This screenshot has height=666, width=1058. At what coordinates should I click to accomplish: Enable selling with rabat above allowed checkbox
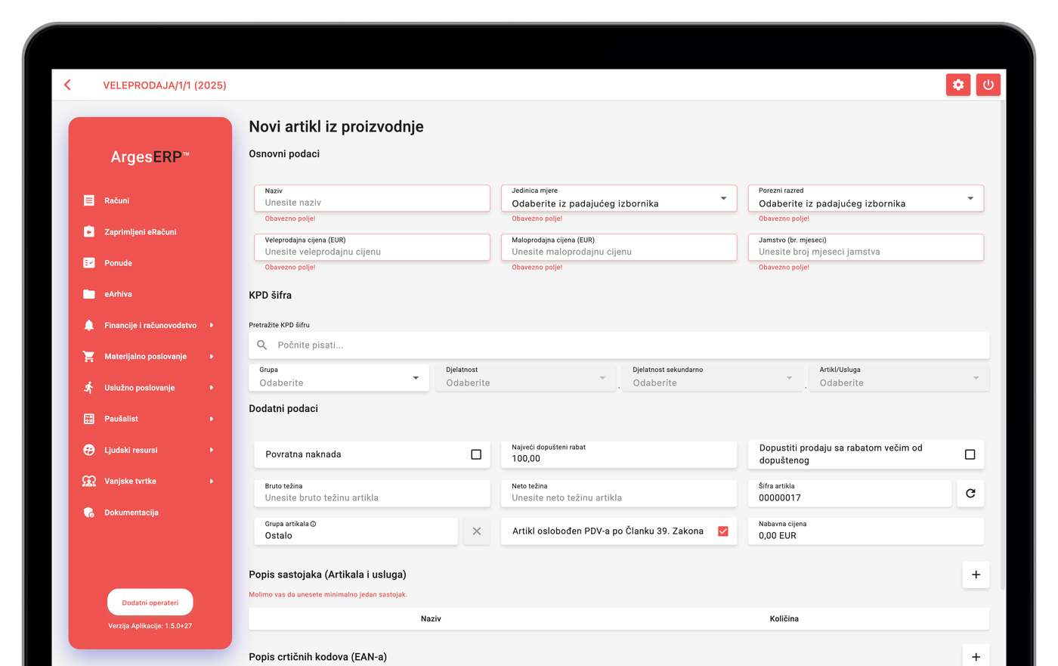(x=970, y=454)
